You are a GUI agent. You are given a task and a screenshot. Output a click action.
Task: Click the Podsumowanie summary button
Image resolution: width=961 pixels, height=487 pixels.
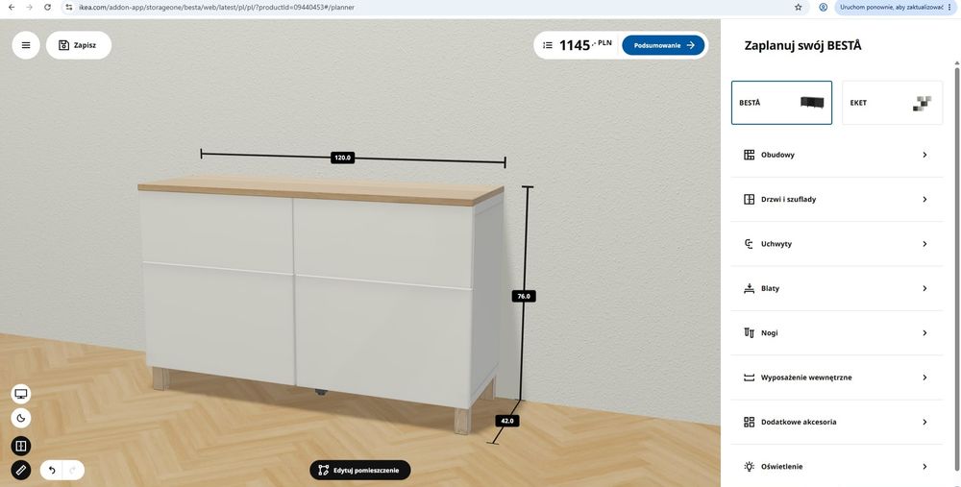click(663, 45)
